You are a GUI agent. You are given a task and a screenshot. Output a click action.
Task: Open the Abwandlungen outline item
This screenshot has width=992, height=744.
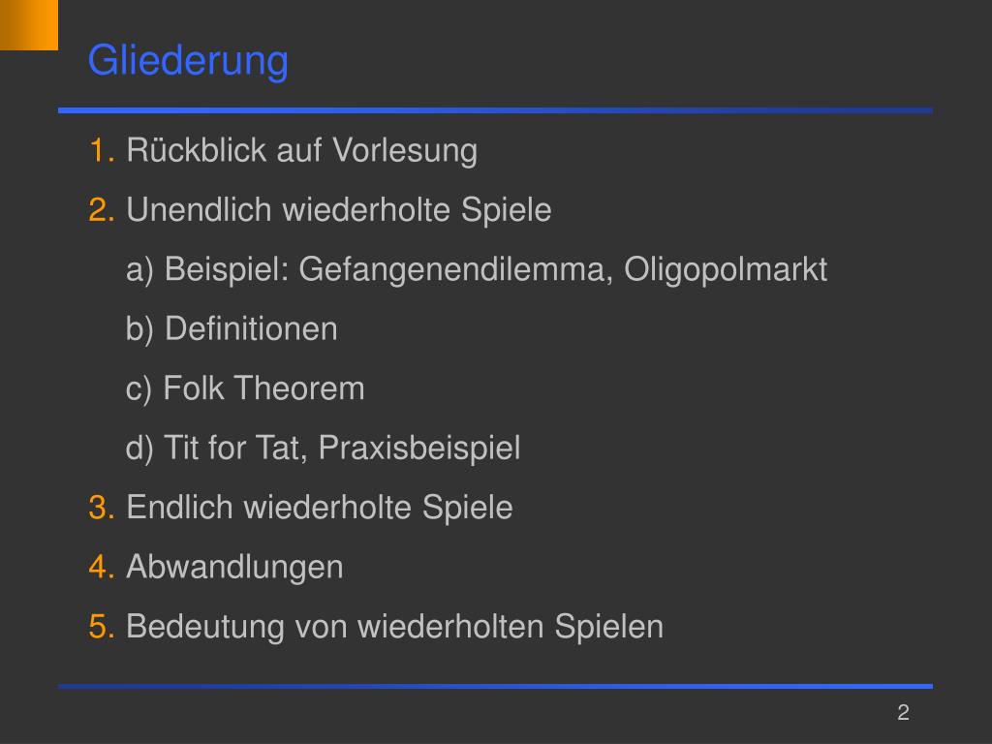[234, 568]
